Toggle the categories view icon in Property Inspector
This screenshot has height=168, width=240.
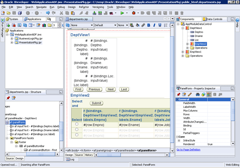[209, 94]
